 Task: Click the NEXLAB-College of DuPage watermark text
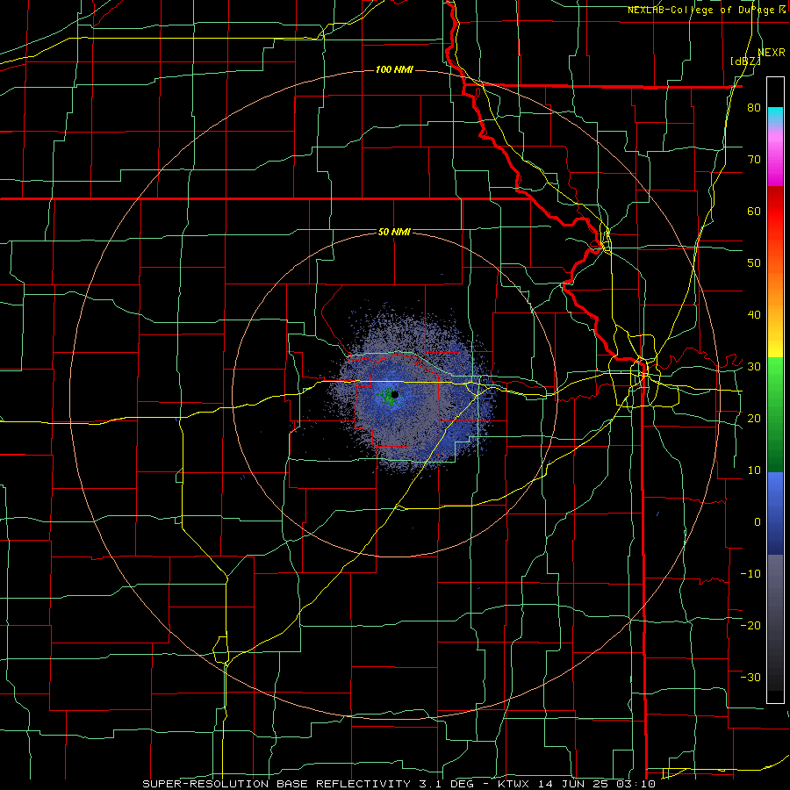[703, 10]
